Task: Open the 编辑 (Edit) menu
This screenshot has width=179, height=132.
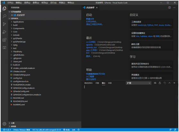Action: [19, 3]
